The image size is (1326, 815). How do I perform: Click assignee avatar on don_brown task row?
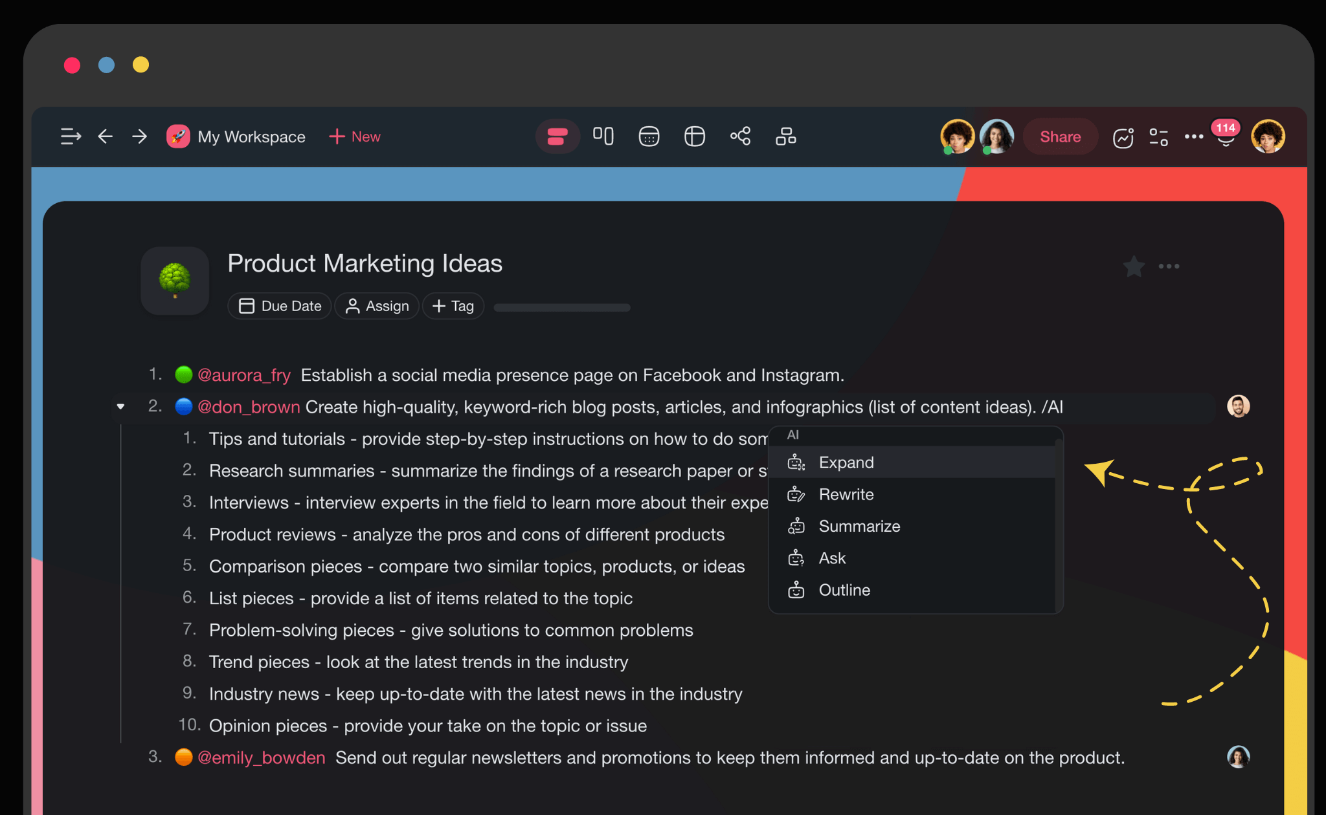pyautogui.click(x=1239, y=406)
